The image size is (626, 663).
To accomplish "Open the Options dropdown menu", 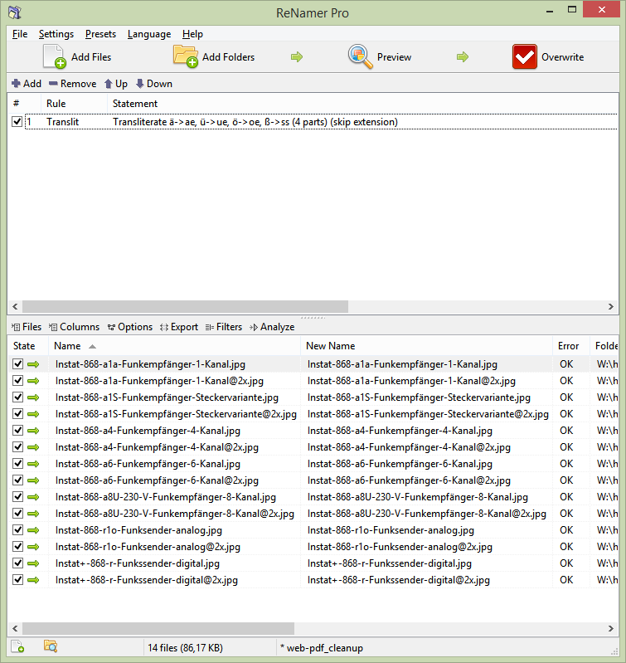I will [x=130, y=327].
